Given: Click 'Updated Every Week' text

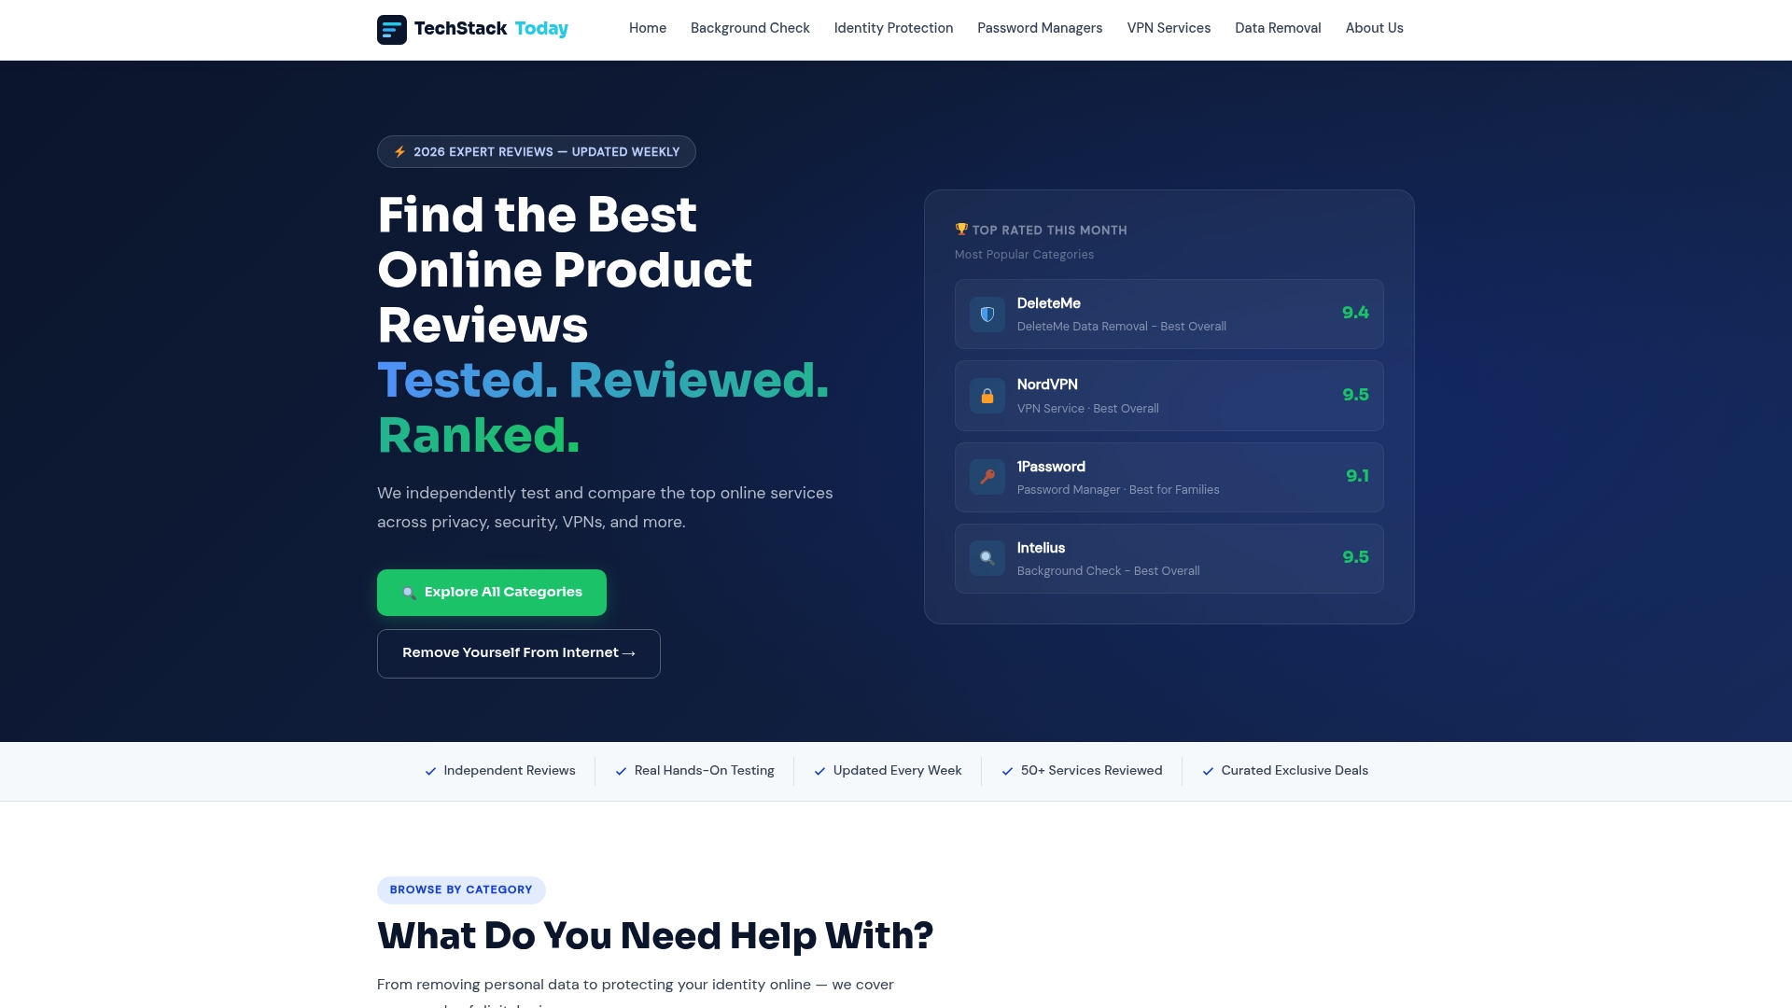Looking at the screenshot, I should [897, 771].
